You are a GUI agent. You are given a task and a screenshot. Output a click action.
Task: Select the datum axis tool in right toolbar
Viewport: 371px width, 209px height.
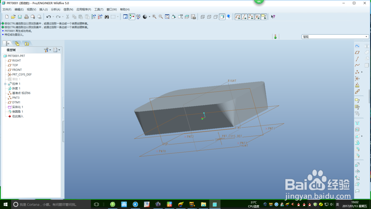coord(357,59)
